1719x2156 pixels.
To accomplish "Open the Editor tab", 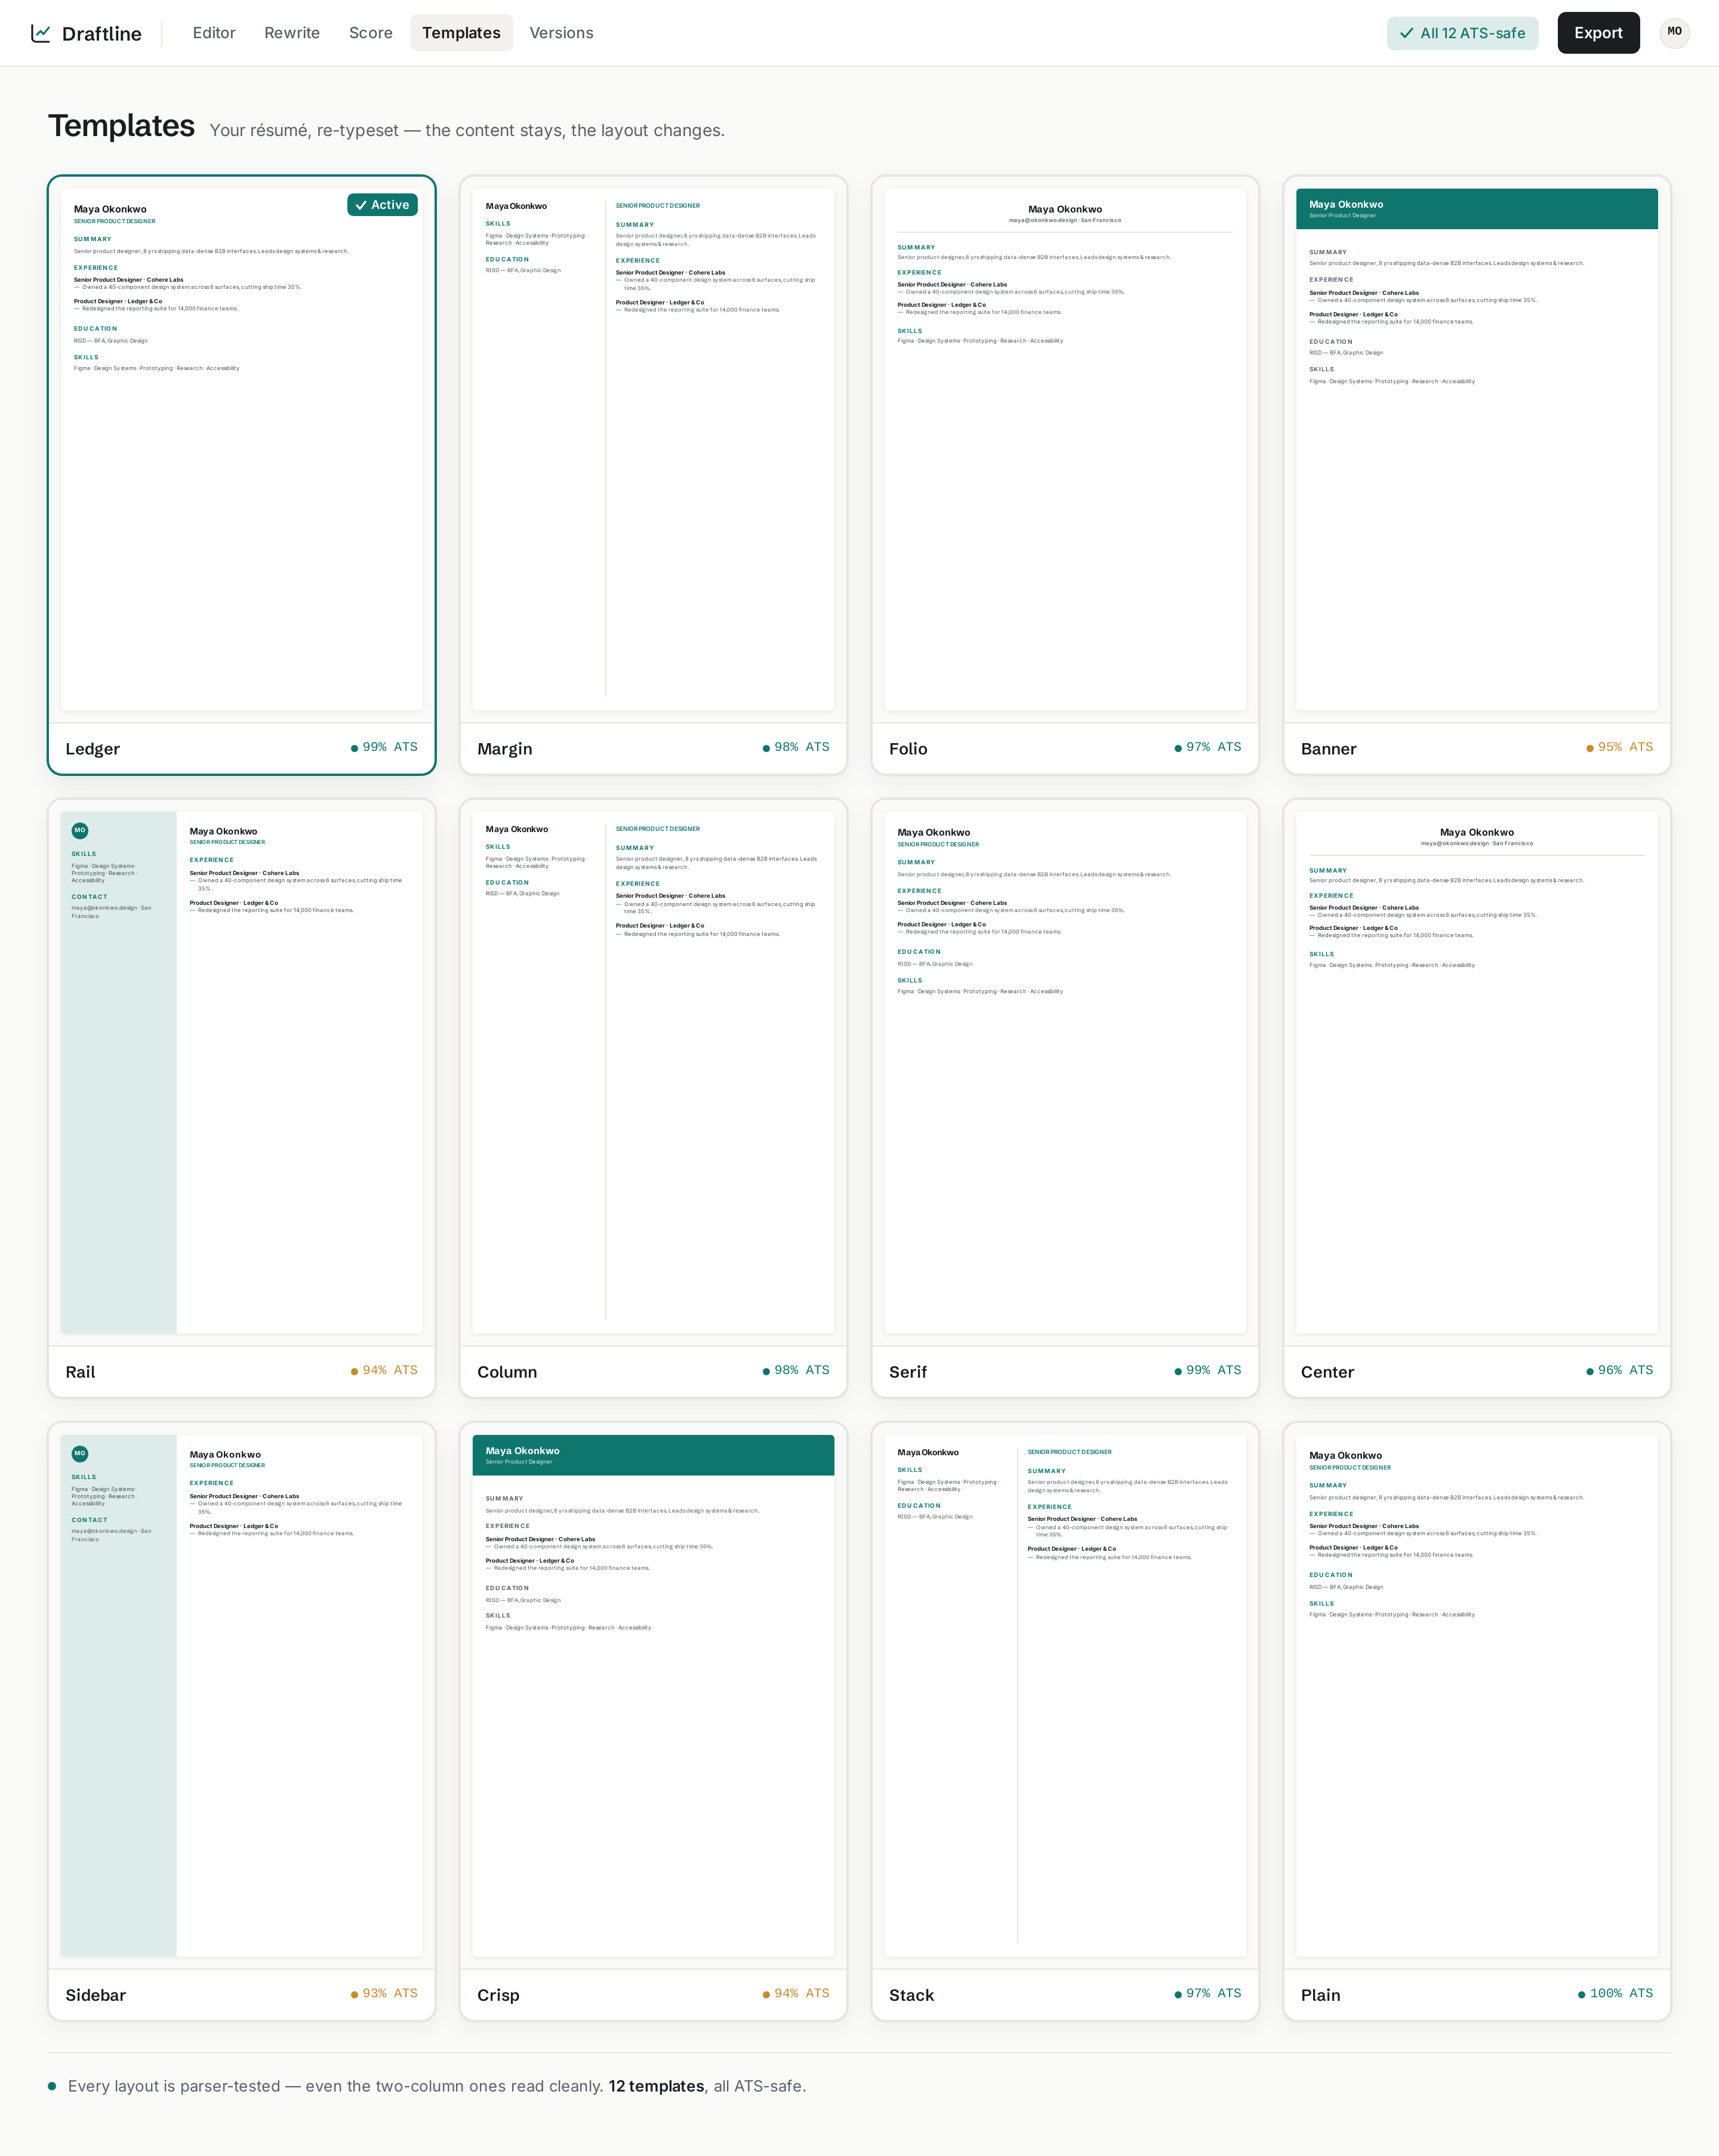I will pos(214,33).
